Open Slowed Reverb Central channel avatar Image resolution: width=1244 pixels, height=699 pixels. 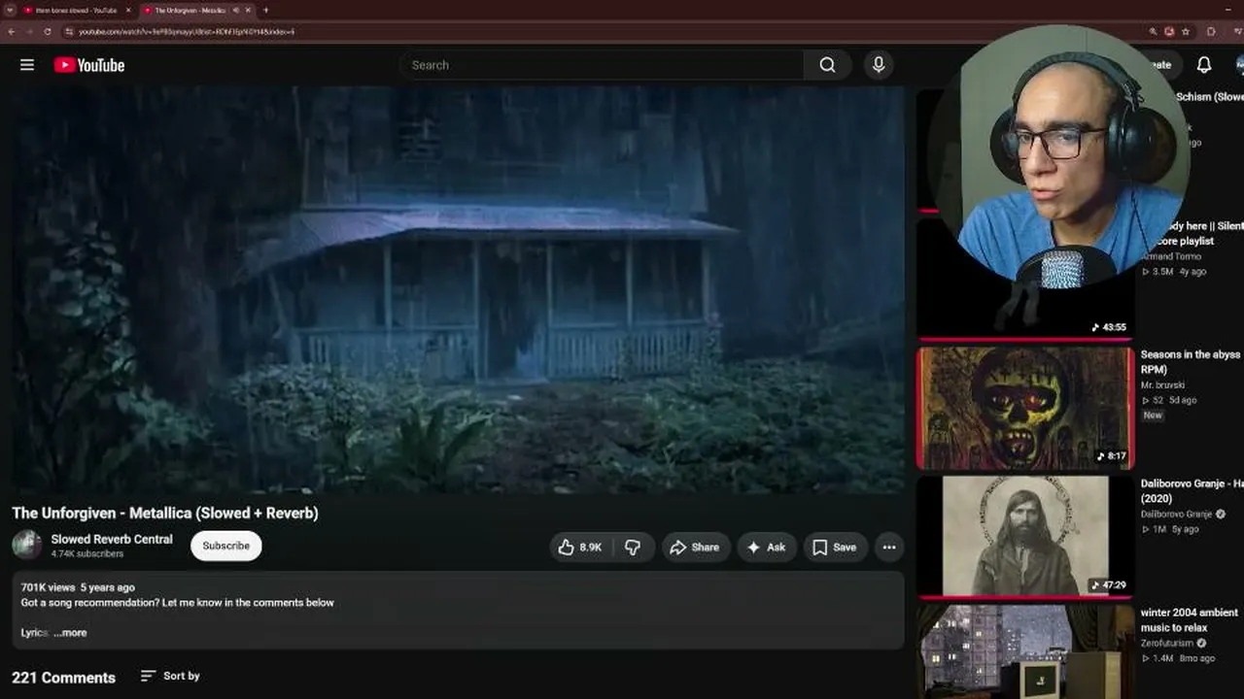pyautogui.click(x=27, y=546)
